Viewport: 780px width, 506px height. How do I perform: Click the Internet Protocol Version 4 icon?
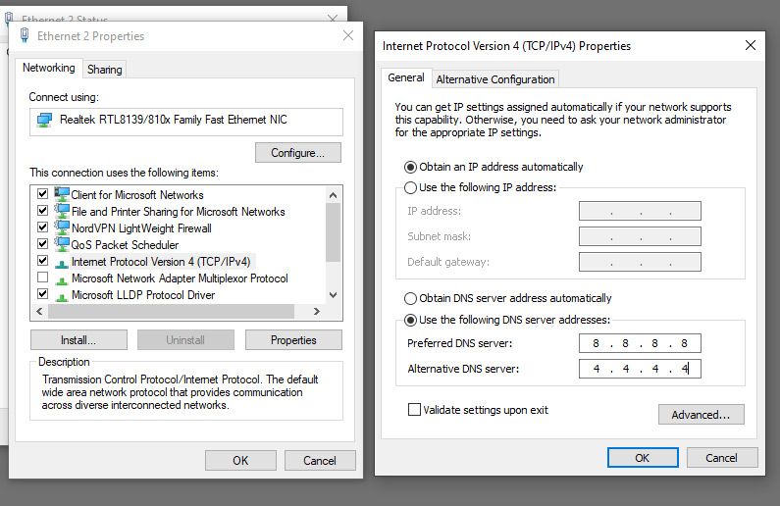tap(62, 262)
